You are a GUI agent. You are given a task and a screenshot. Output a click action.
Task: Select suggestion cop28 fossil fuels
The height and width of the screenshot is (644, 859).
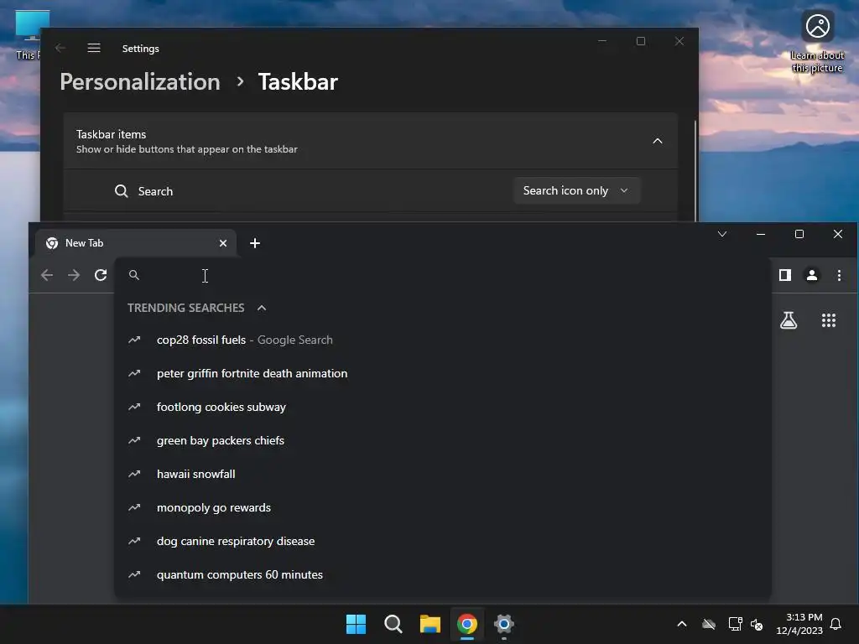click(x=443, y=340)
